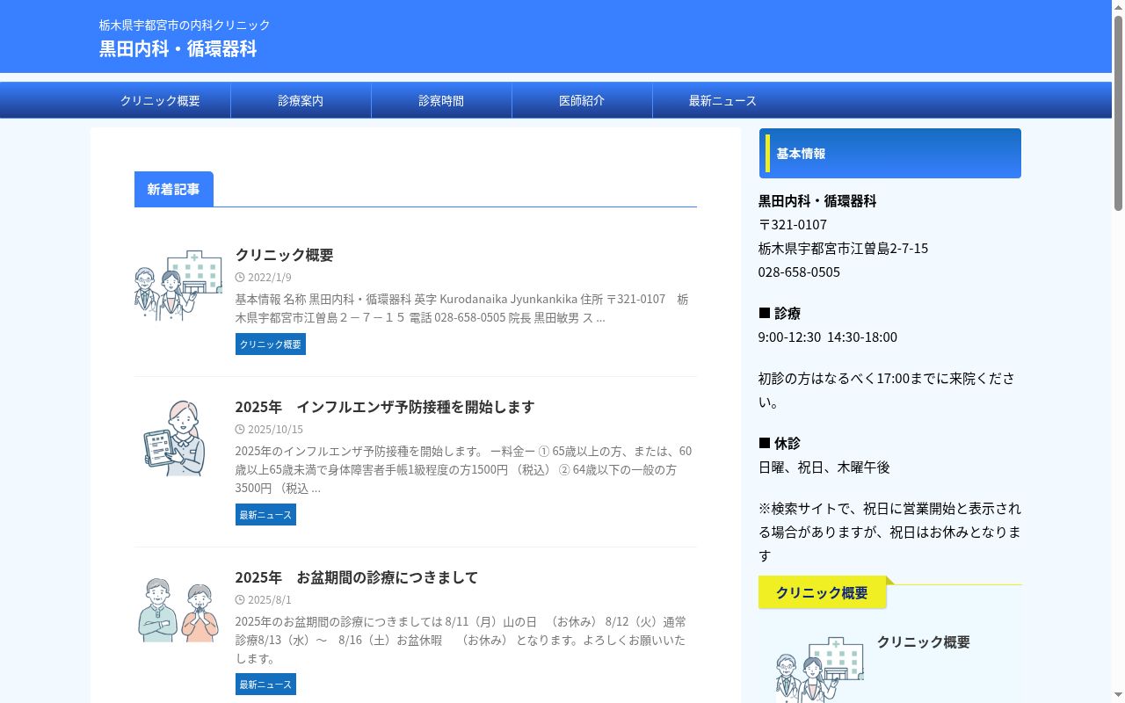The height and width of the screenshot is (703, 1125).
Task: Select 医師紹介 in the navigation bar
Action: tap(582, 100)
